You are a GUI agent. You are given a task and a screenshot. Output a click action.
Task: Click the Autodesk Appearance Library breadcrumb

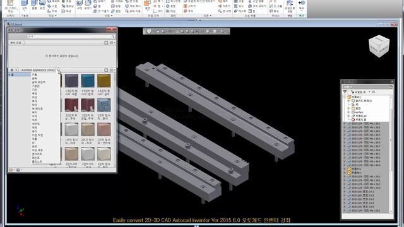[38, 70]
